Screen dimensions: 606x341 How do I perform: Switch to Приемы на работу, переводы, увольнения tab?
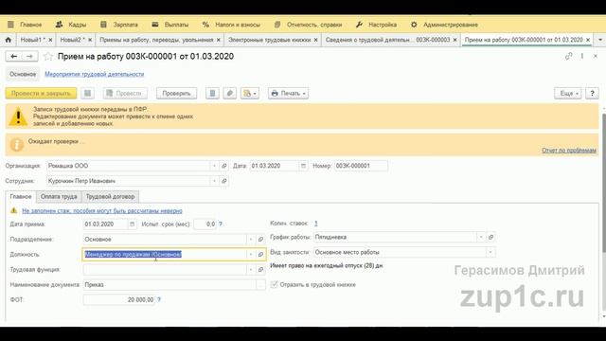point(156,40)
